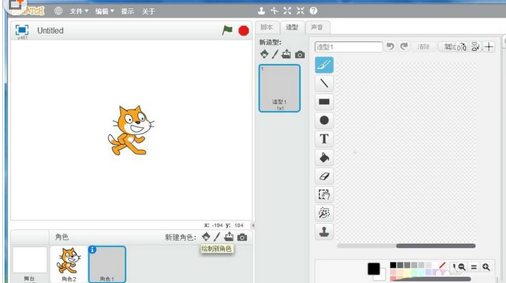Select the Stamp duplicate tool in paint tools
The height and width of the screenshot is (283, 506).
(324, 232)
